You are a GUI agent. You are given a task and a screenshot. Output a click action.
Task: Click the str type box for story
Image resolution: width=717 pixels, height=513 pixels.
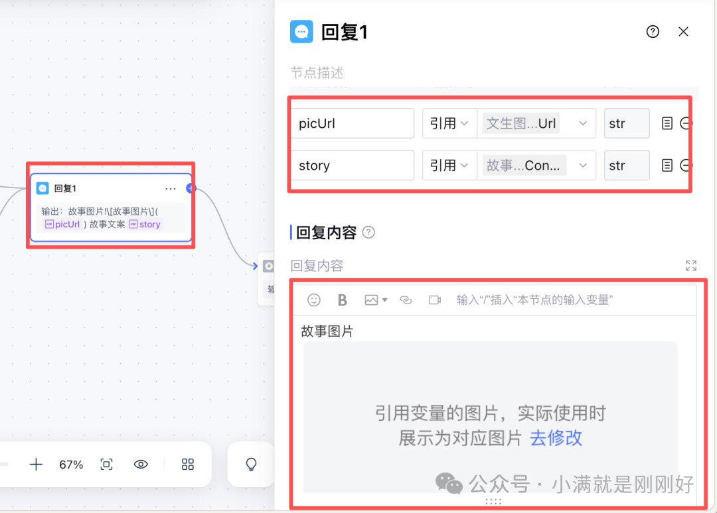627,165
